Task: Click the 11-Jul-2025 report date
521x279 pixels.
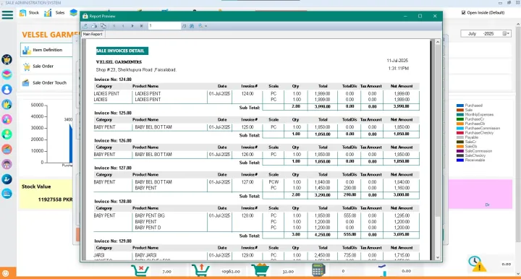Action: pos(397,61)
